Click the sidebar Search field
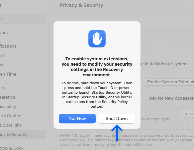The width and height of the screenshot is (194, 150). tap(23, 19)
